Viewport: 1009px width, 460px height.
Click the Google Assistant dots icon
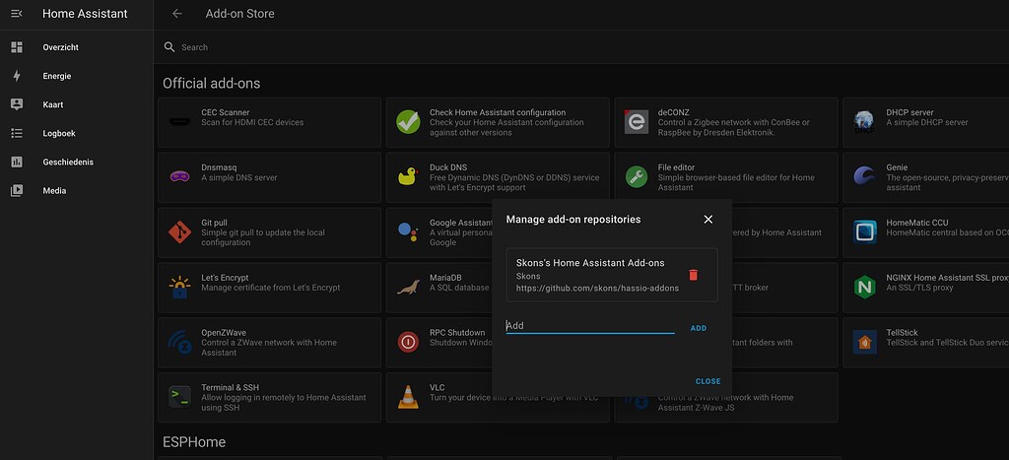pyautogui.click(x=408, y=231)
